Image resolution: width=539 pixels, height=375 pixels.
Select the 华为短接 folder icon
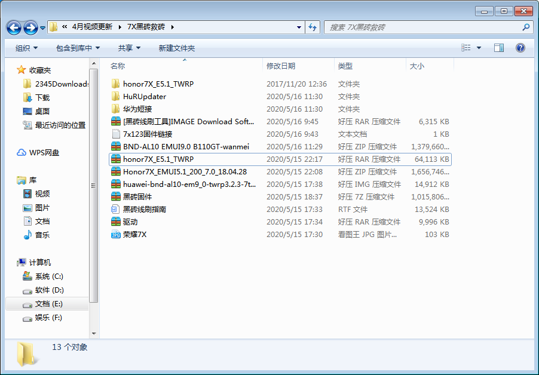116,109
